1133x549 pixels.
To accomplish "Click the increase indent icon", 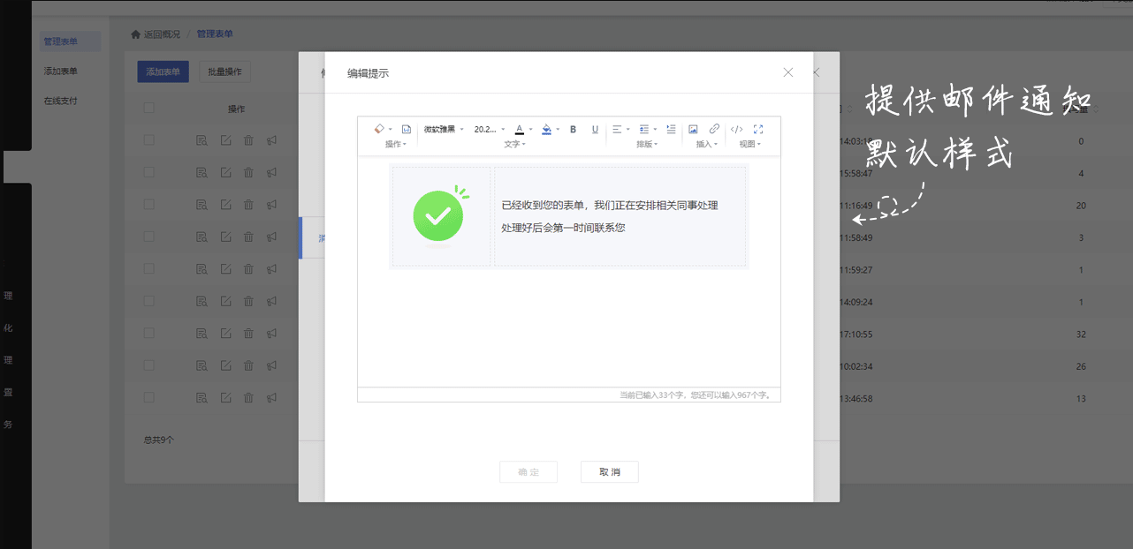I will (671, 129).
